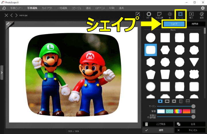Toggle the dotted-edge circle mode icon
The width and height of the screenshot is (207, 134).
coord(174,101)
